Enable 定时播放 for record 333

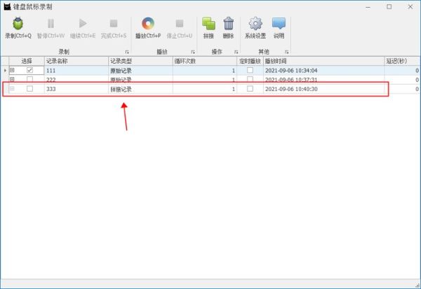pos(250,89)
